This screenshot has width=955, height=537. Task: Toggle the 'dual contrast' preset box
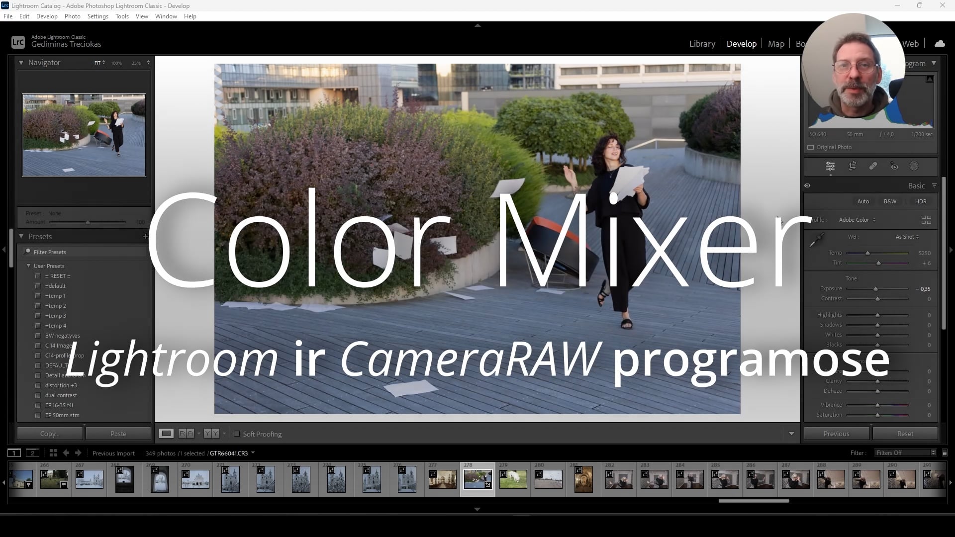tap(38, 395)
